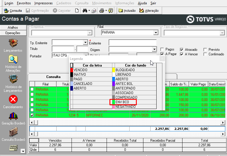Click the Consulta toolbar button
This screenshot has width=227, height=156.
13,11
